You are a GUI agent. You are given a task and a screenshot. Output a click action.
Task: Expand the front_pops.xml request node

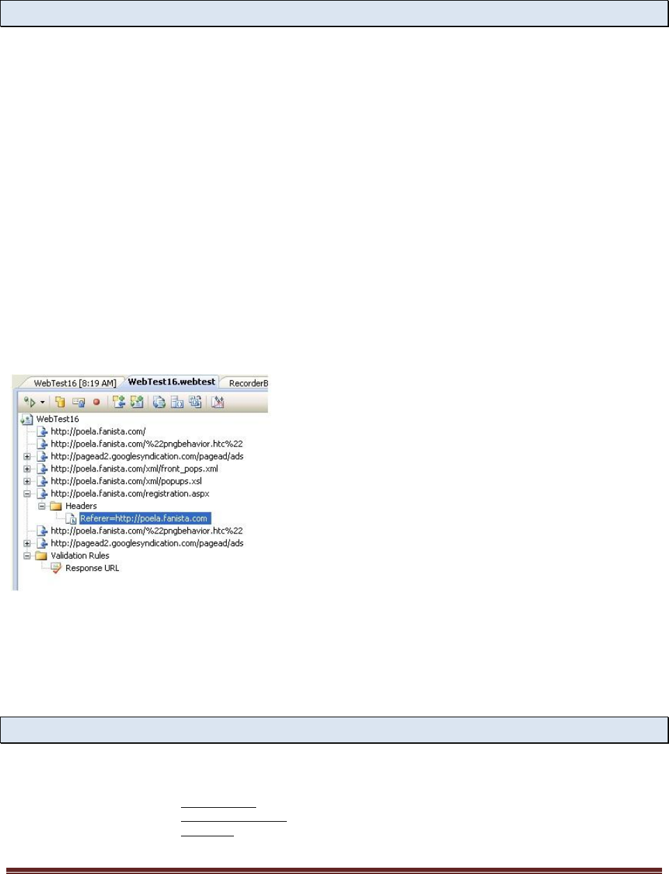(27, 469)
